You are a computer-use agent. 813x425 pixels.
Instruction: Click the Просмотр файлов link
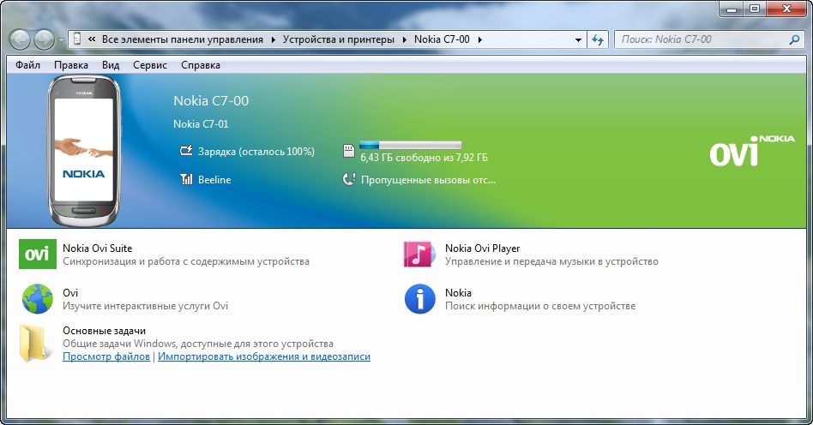click(x=106, y=356)
